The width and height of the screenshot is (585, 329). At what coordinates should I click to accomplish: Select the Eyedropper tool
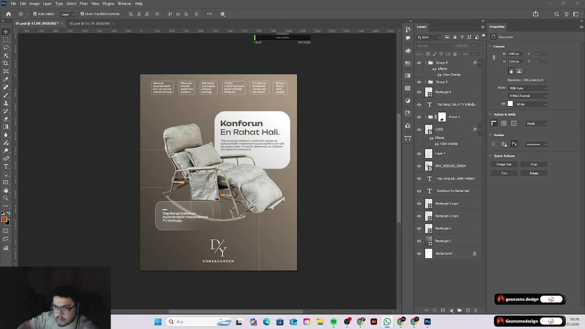[x=6, y=79]
